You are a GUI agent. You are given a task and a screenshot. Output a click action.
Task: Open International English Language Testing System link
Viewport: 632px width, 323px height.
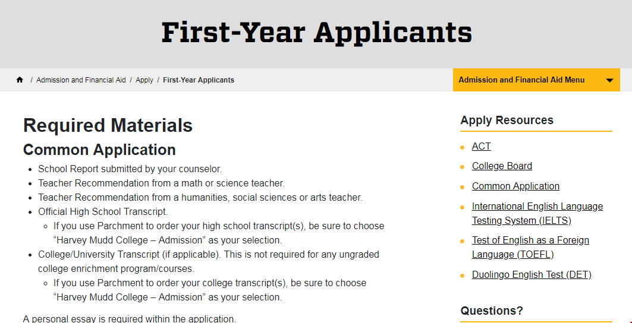pos(537,213)
